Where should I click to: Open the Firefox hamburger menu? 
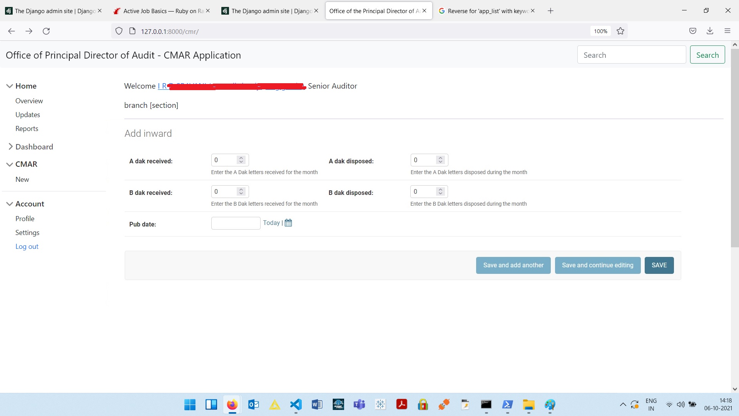[x=727, y=31]
